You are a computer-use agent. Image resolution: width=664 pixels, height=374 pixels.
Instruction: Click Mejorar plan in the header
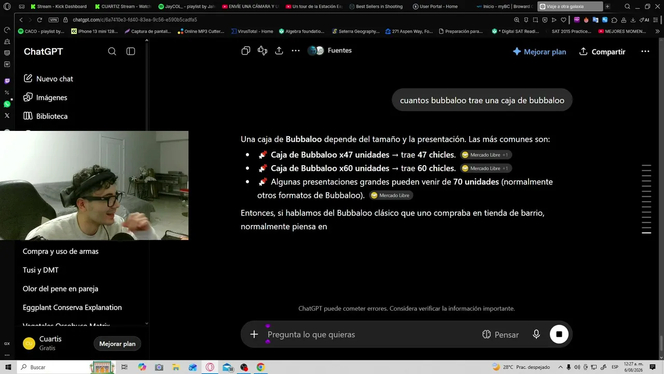pyautogui.click(x=539, y=52)
